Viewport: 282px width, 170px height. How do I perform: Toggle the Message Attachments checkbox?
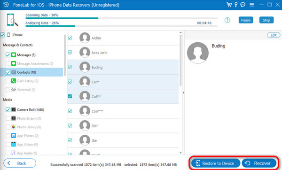(x=8, y=63)
